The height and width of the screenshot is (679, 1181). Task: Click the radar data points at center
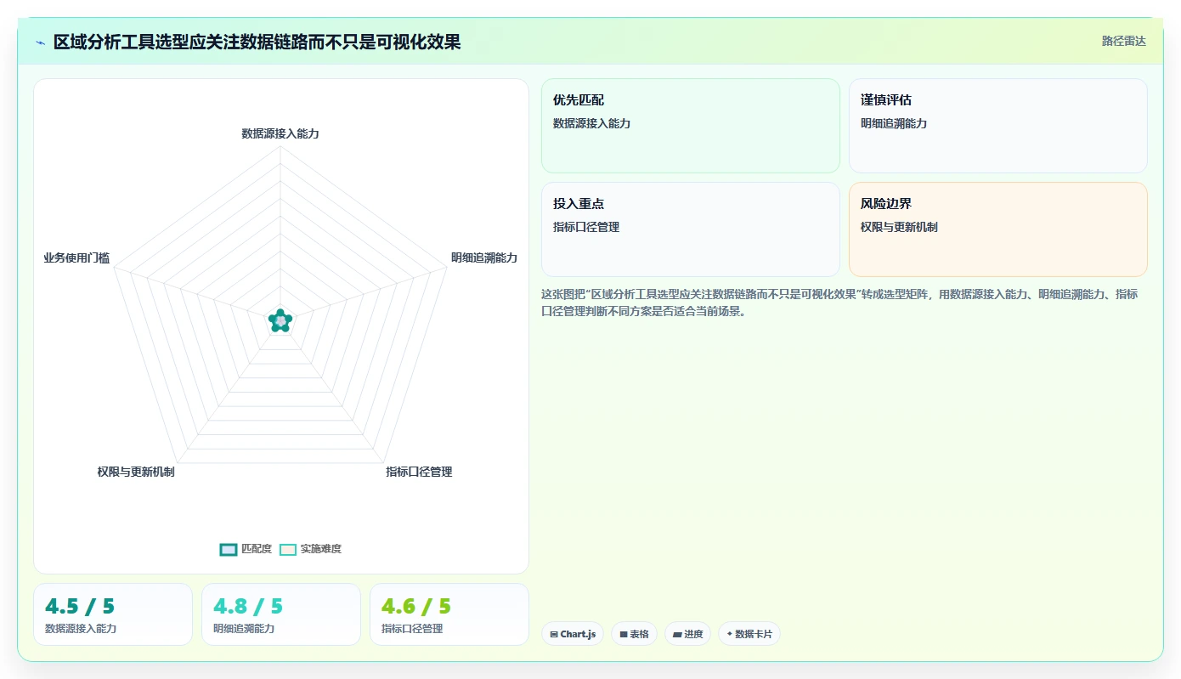pyautogui.click(x=280, y=320)
